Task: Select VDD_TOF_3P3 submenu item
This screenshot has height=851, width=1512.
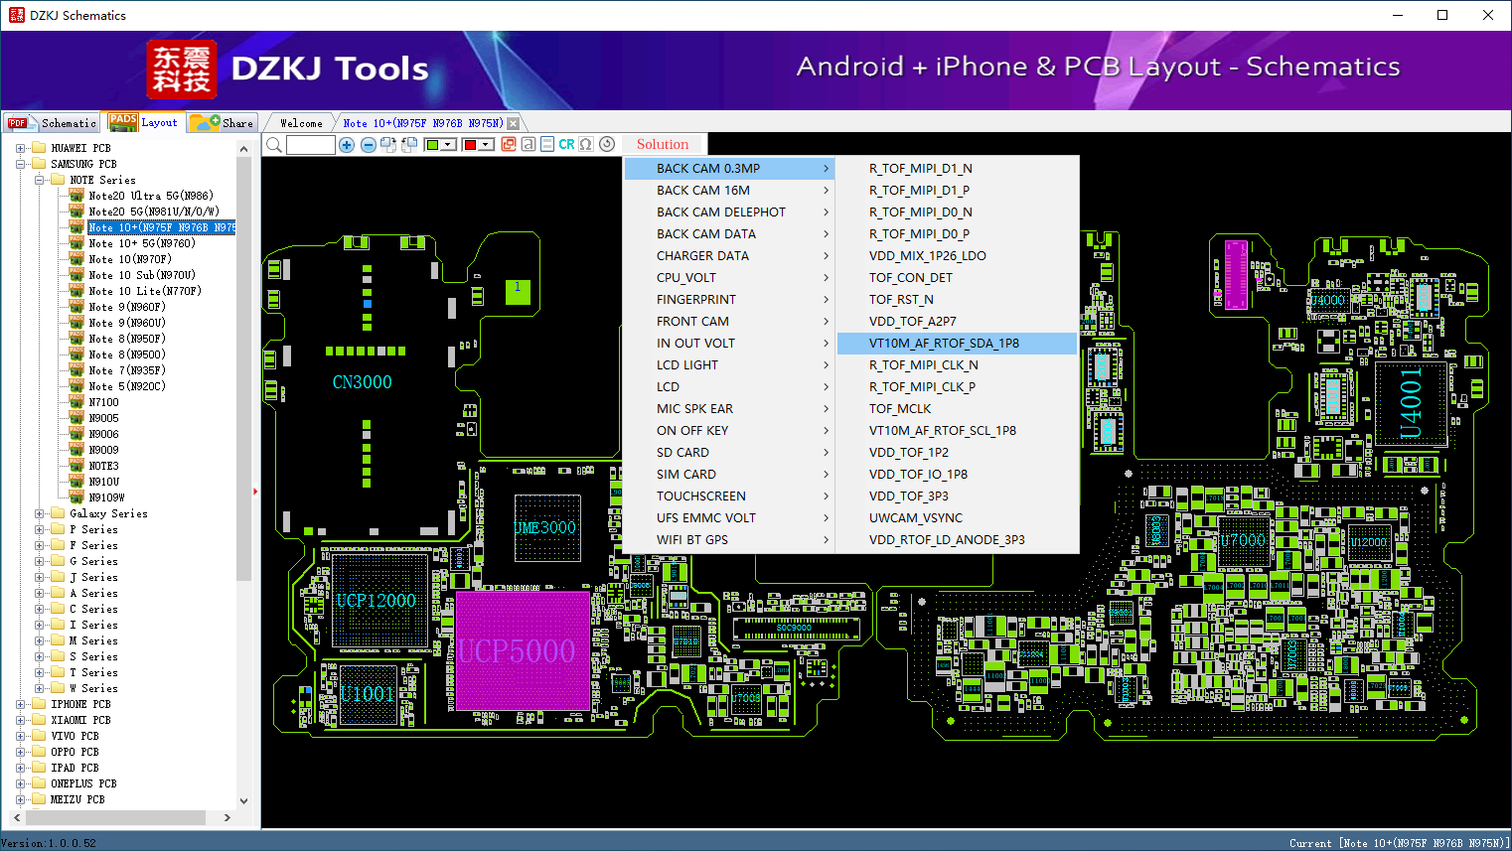Action: 958,496
